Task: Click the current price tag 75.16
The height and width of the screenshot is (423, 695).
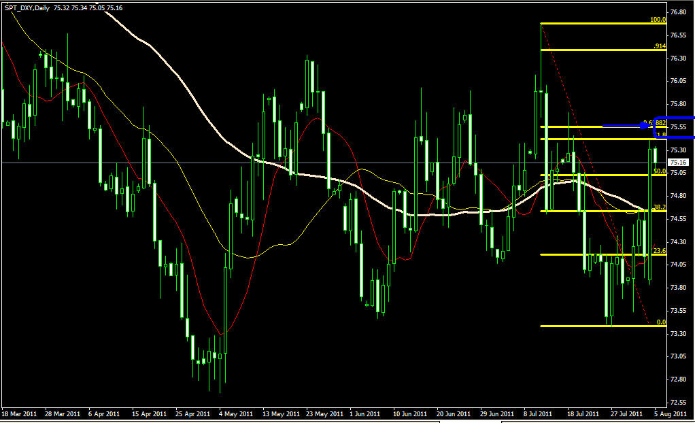Action: [x=679, y=163]
